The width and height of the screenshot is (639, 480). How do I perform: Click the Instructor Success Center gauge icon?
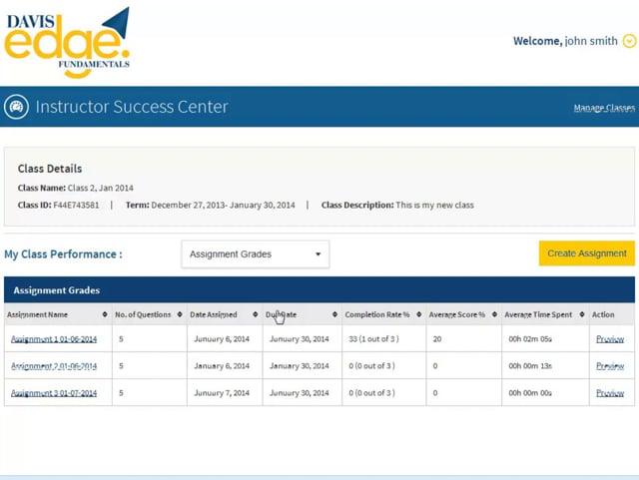tap(16, 107)
